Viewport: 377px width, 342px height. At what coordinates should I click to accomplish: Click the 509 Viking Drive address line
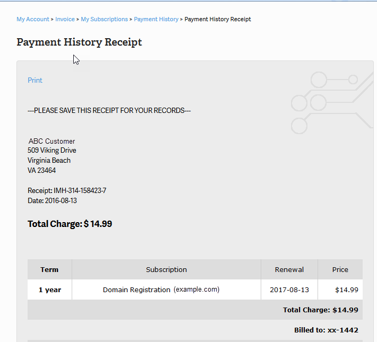[52, 151]
